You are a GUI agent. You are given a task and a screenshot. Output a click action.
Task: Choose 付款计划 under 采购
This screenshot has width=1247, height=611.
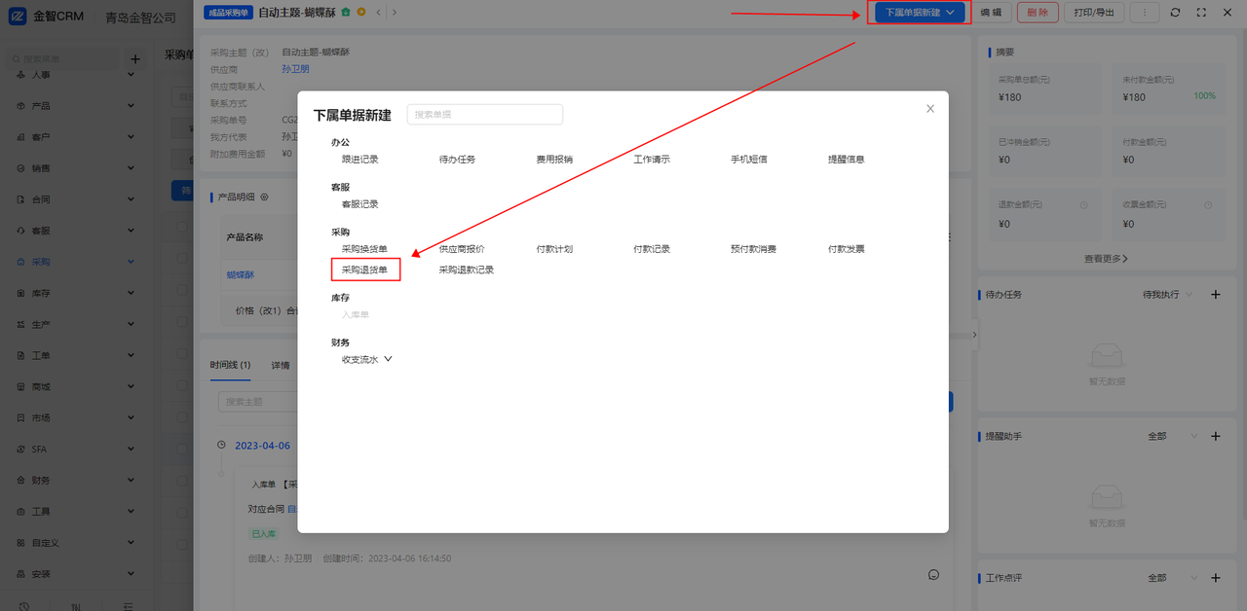[x=554, y=249]
